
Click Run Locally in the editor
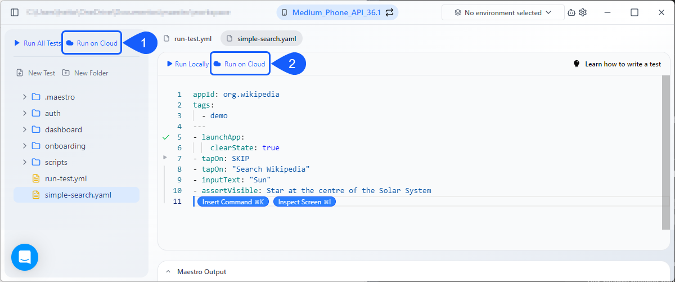(x=188, y=64)
